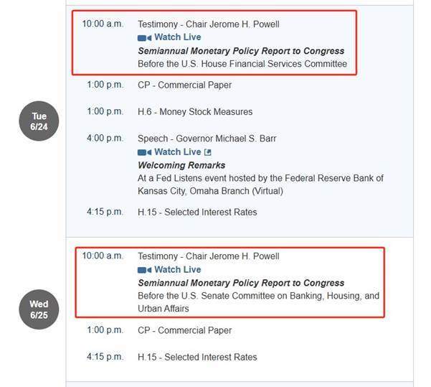Click the video camera icon for Senate testimony
Screen dimensions: 431x387
tap(144, 270)
